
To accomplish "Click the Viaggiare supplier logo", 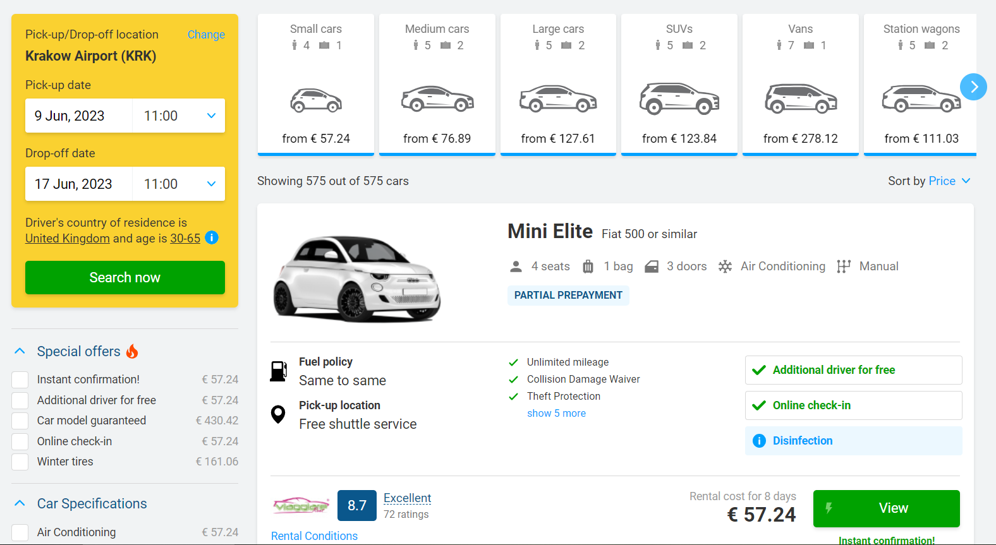I will click(x=301, y=505).
